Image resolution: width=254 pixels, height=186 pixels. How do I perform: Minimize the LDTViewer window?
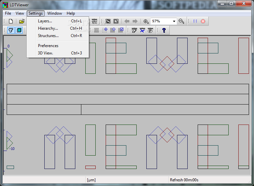click(222, 3)
